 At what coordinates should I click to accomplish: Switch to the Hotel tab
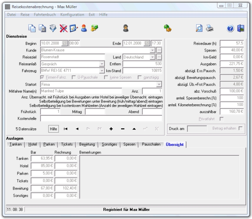[x=33, y=144]
